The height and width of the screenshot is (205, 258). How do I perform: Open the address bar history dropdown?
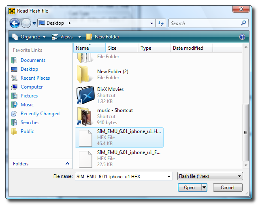(x=152, y=23)
